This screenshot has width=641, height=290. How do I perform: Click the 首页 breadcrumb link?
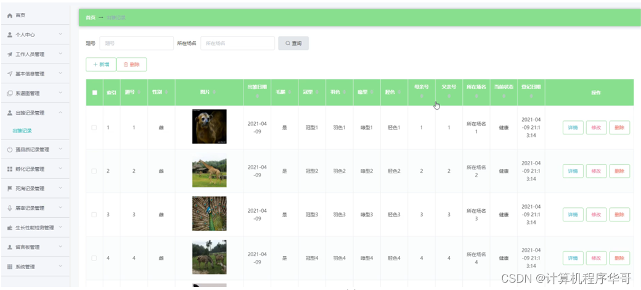coord(91,18)
